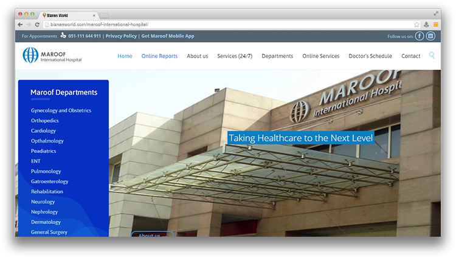Close the Biznas World tab
This screenshot has height=258, width=456.
[94, 14]
